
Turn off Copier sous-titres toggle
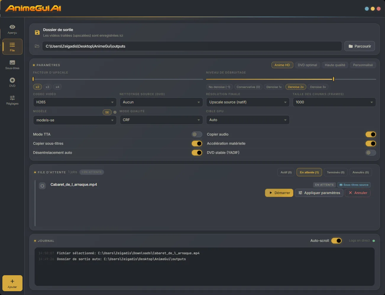coord(197,144)
